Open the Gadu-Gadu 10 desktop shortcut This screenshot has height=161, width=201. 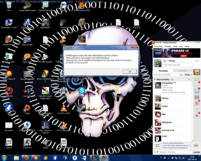[9, 75]
